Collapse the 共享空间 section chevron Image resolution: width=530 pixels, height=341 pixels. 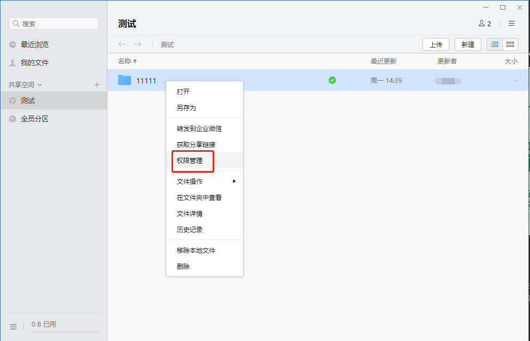[40, 84]
